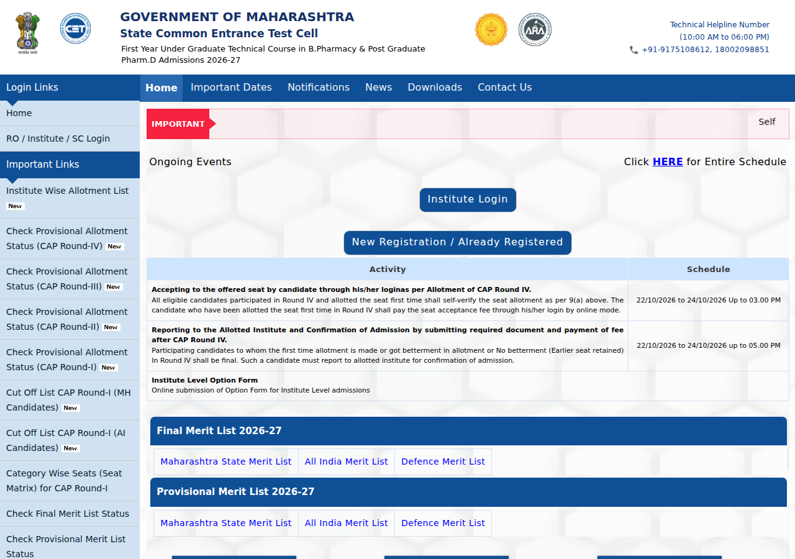Click the Important Links sidebar heading
Screen dimensions: 795x559
pyautogui.click(x=70, y=165)
